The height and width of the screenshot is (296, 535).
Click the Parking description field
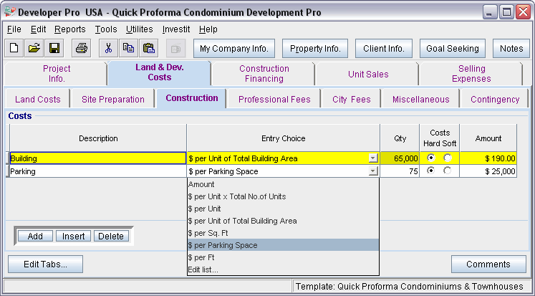(98, 171)
